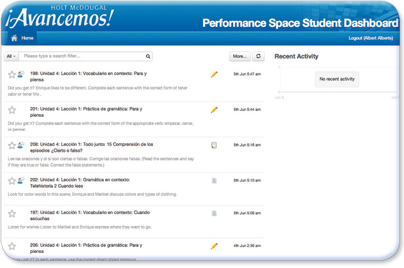Click the 4th Jun 2:36 am timestamp
This screenshot has height=268, width=404.
click(x=247, y=246)
